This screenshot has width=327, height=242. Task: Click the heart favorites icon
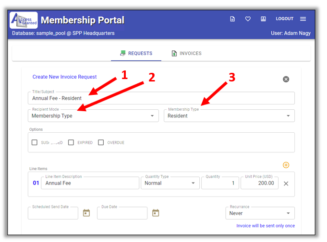pos(248,19)
